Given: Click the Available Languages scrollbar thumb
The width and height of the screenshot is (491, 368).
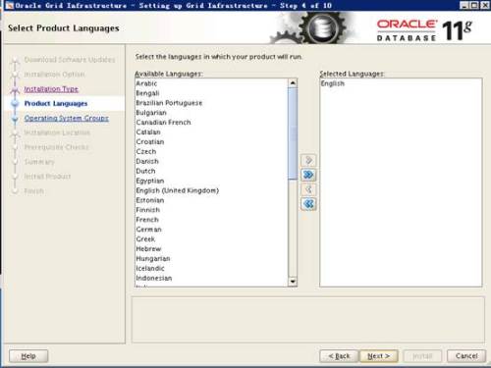Looking at the screenshot, I should [293, 133].
